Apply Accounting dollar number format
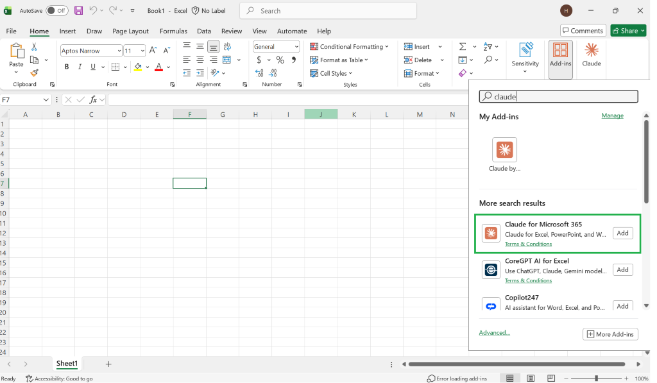The width and height of the screenshot is (657, 383). point(259,60)
